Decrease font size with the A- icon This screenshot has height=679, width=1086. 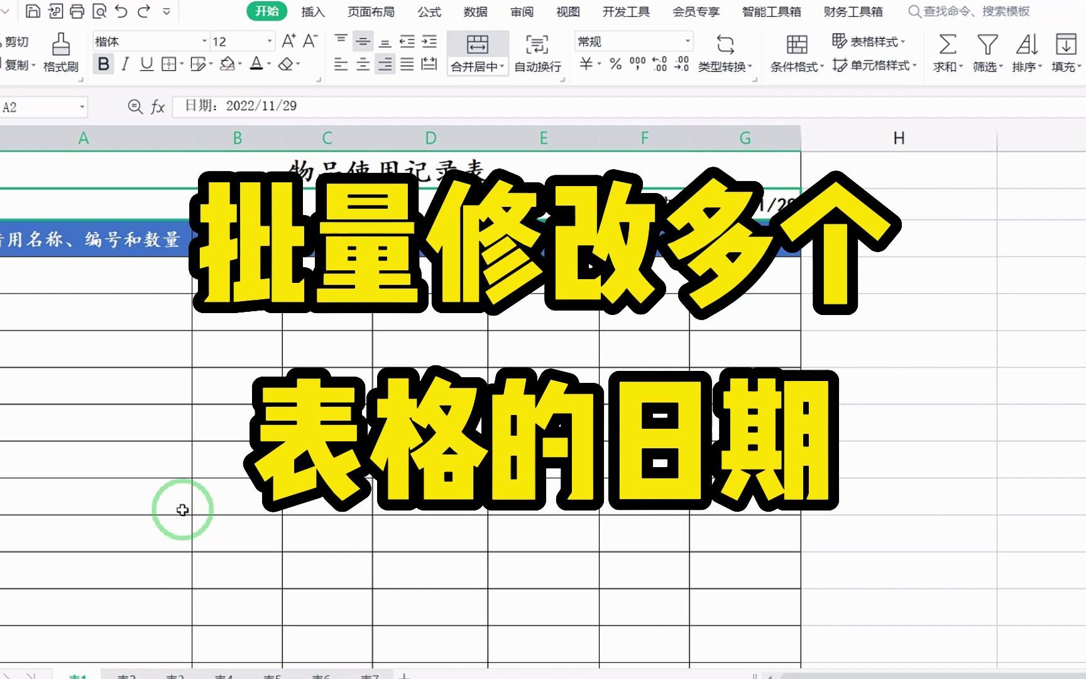tap(310, 41)
